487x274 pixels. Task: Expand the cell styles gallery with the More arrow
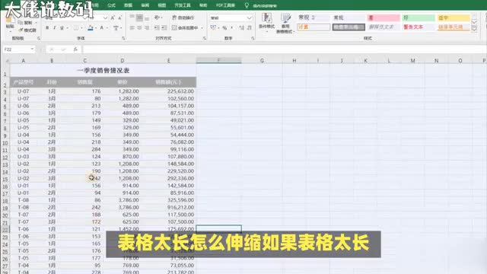[x=474, y=30]
